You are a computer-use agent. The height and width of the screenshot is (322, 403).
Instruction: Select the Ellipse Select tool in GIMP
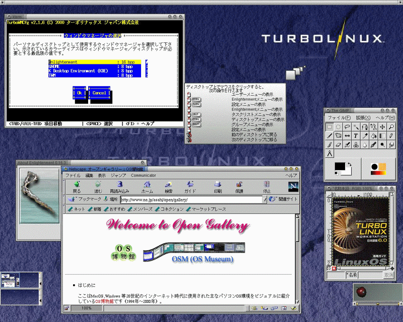tap(338, 127)
